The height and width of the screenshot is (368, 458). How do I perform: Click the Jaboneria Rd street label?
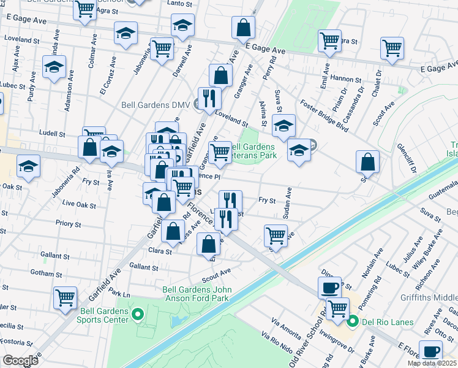pyautogui.click(x=66, y=182)
